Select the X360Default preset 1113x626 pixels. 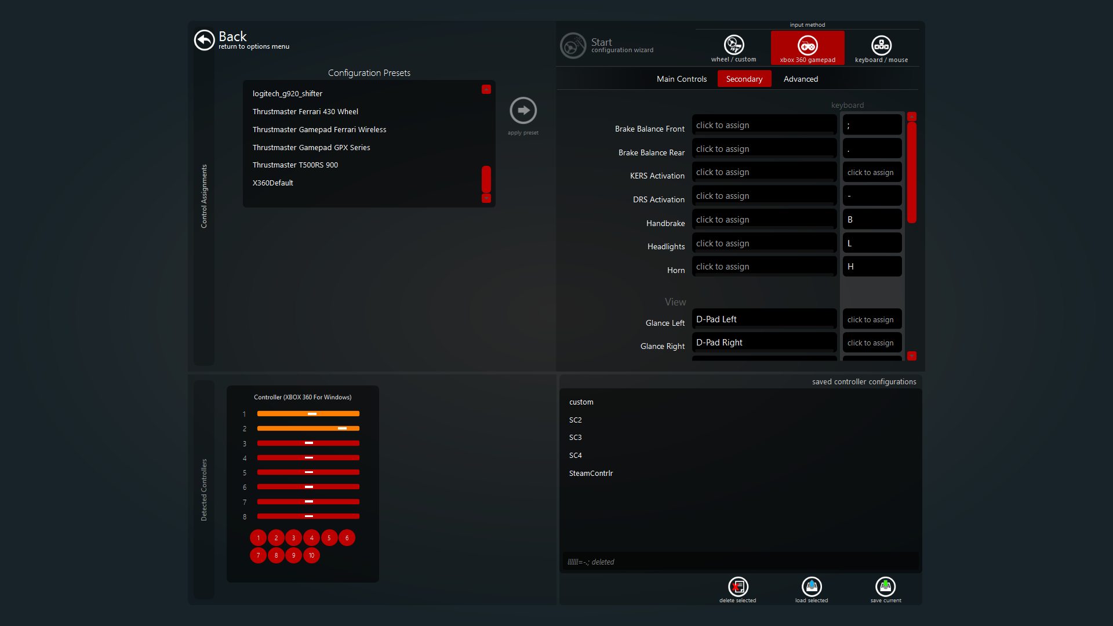click(x=273, y=183)
